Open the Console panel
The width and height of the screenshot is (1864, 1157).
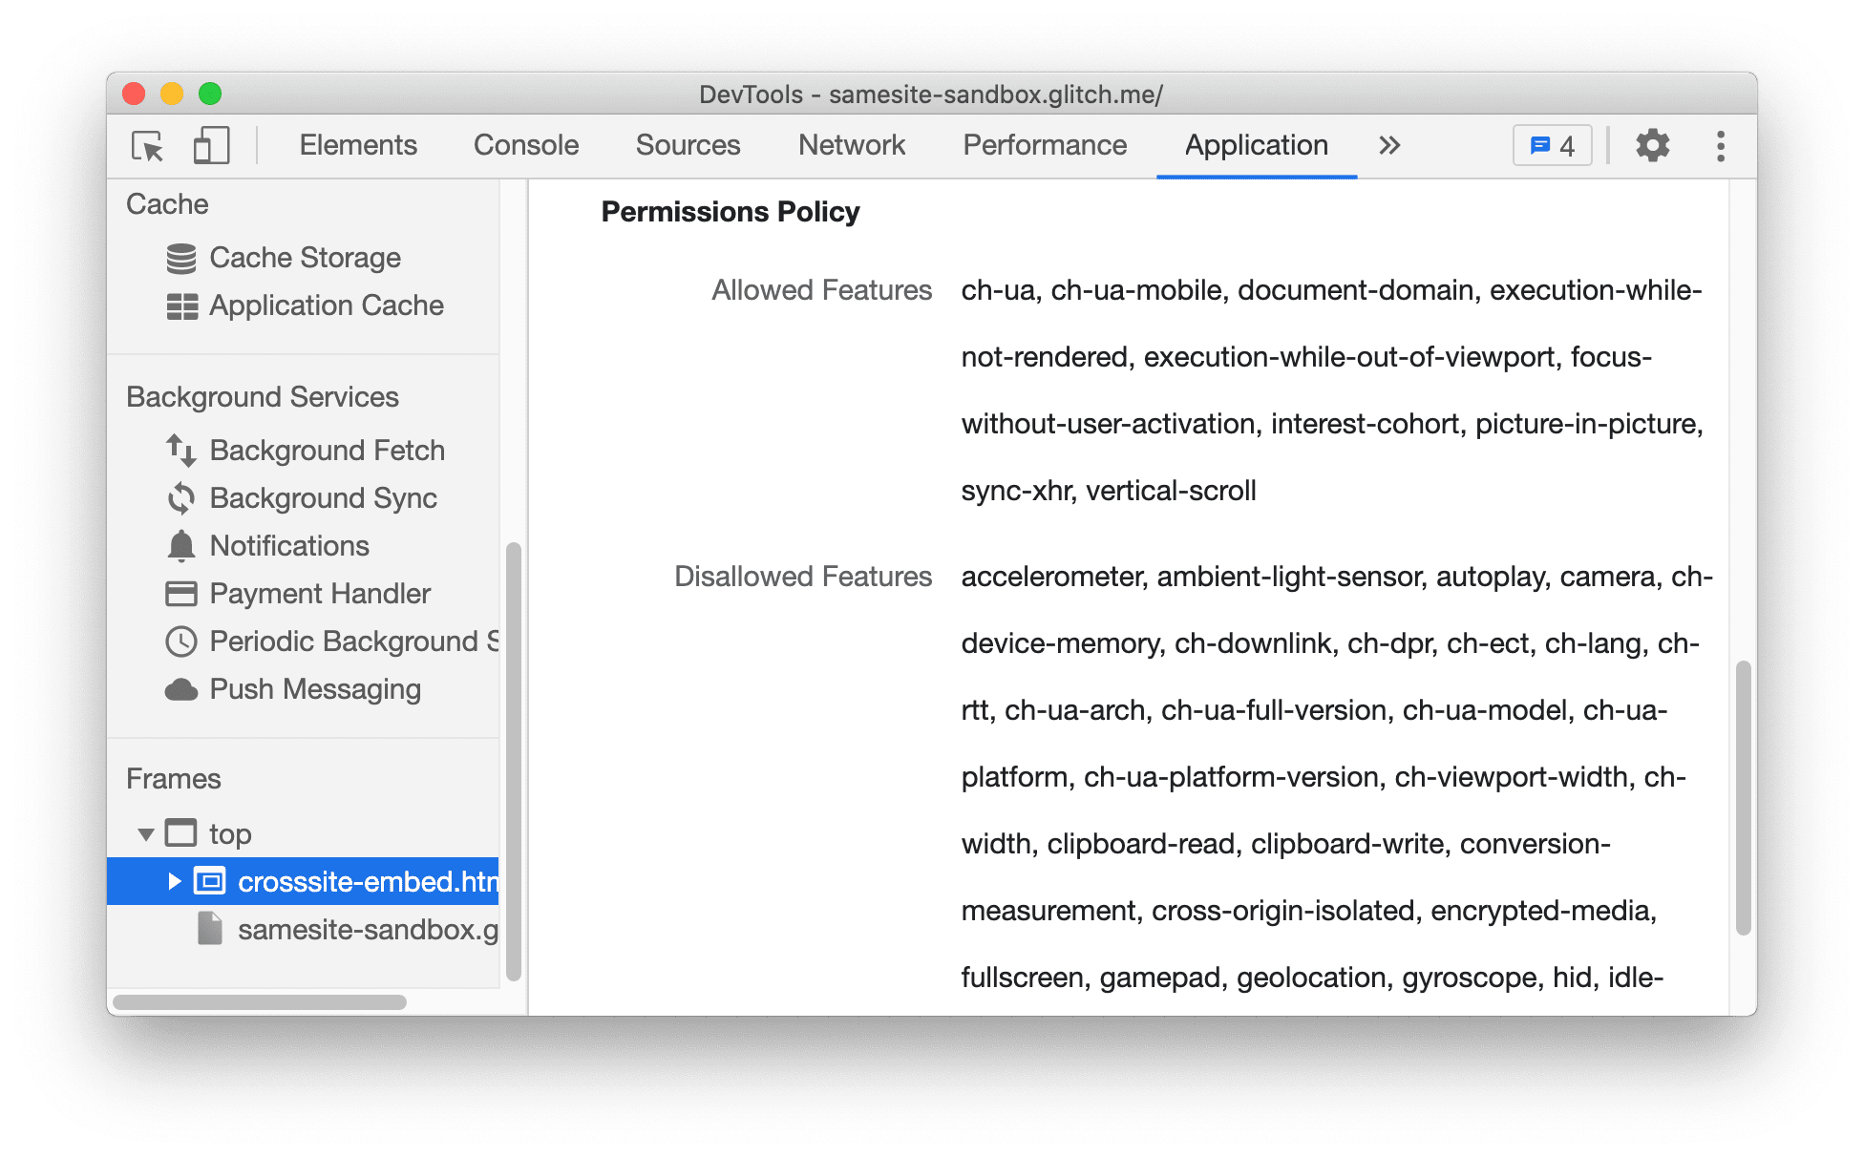tap(525, 145)
